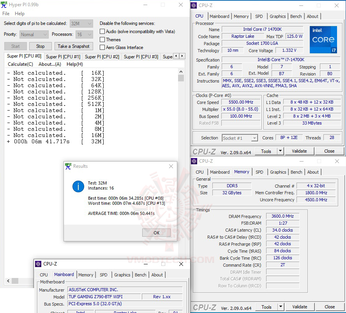346x313 pixels.
Task: Enable the Audio incompatibility checkbox
Action: (x=101, y=32)
